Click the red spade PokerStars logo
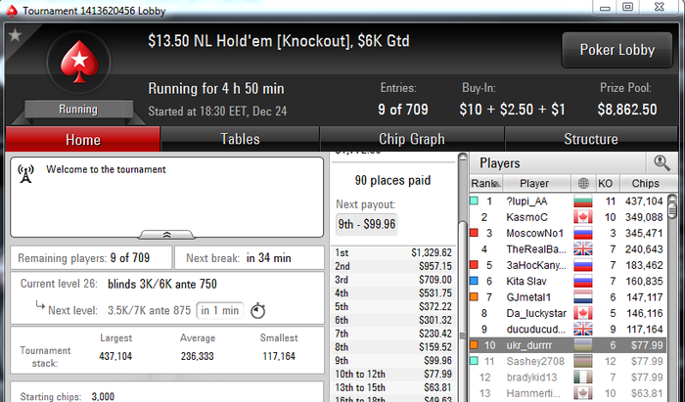Screen dimensions: 685x402 pos(79,62)
